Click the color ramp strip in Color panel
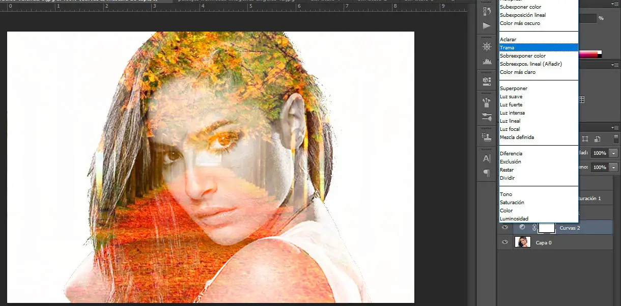 pos(588,54)
